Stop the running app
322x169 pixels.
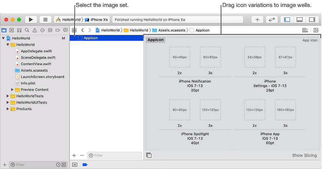click(x=45, y=20)
